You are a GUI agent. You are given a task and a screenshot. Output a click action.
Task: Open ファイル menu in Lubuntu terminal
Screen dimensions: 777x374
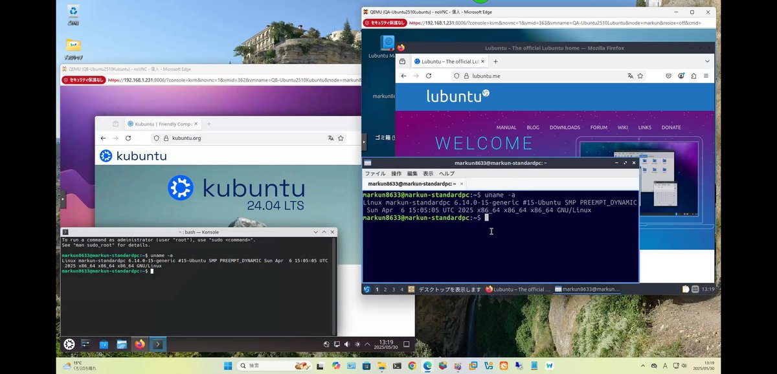point(375,174)
